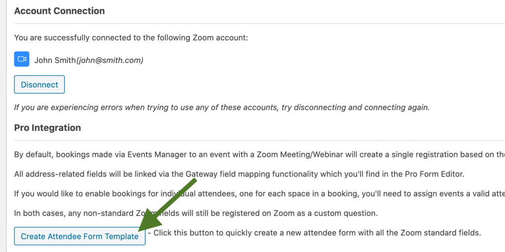Viewport: 505px width, 252px height.
Task: Click the John Smith account name
Action: [55, 60]
